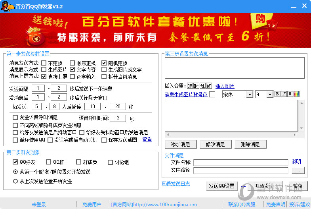Viewport: 311px width, 209px height.
Task: Click the 语音呼叫时间 seconds input field
Action: pos(118,118)
